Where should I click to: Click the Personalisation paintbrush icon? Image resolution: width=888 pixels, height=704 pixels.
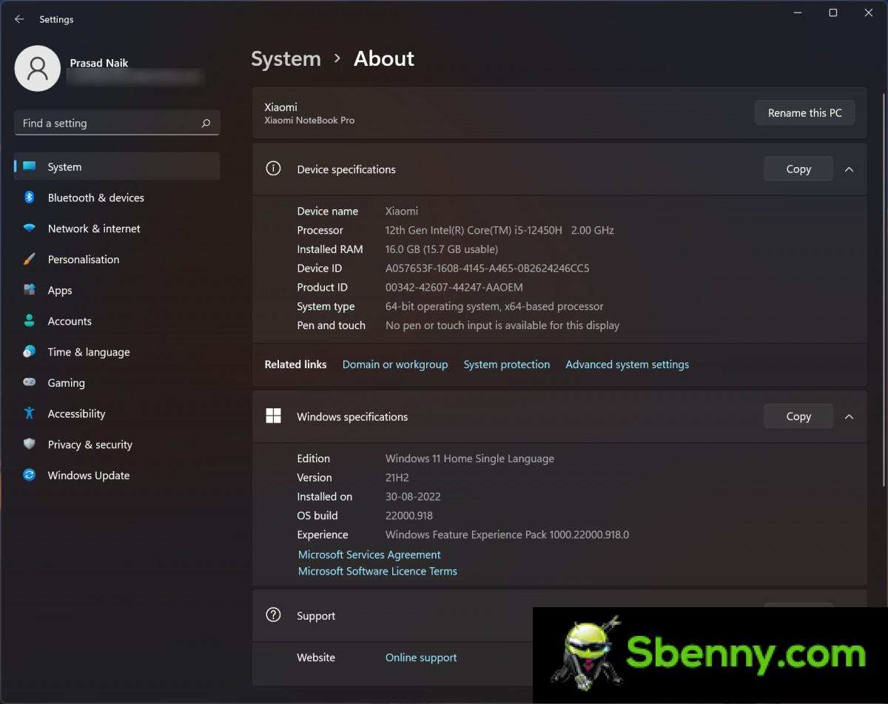click(30, 260)
